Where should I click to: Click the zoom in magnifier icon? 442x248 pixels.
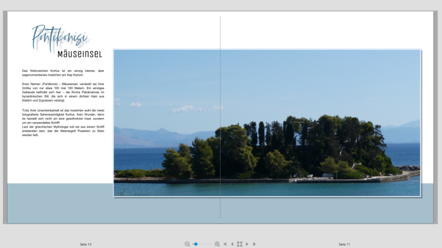point(217,244)
